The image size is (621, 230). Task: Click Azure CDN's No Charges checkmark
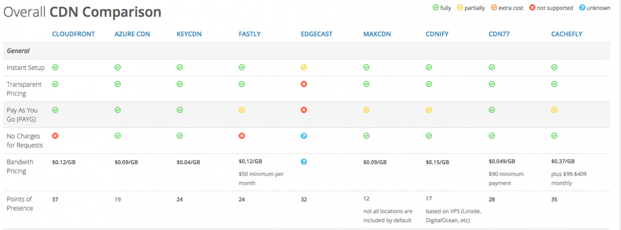117,136
